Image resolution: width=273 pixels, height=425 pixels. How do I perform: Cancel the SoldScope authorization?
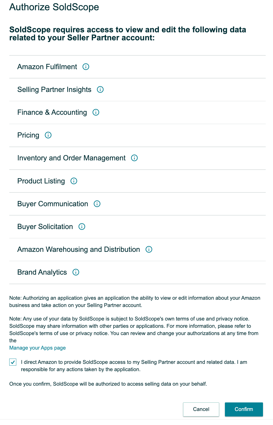coord(201,409)
